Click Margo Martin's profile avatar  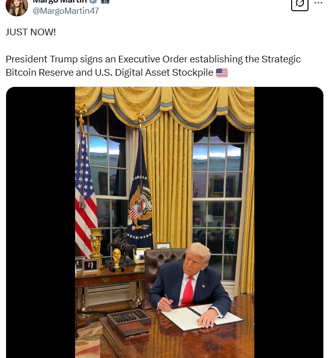pyautogui.click(x=17, y=6)
